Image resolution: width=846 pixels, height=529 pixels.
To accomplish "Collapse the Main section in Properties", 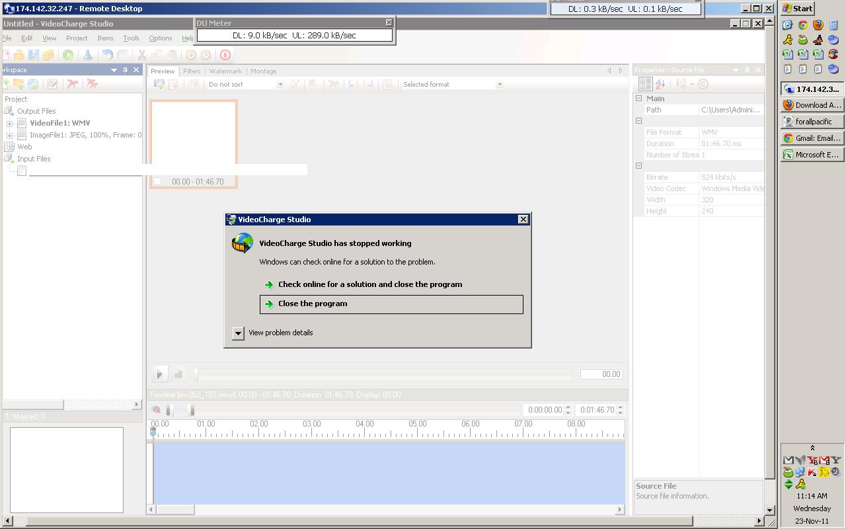I will 639,99.
